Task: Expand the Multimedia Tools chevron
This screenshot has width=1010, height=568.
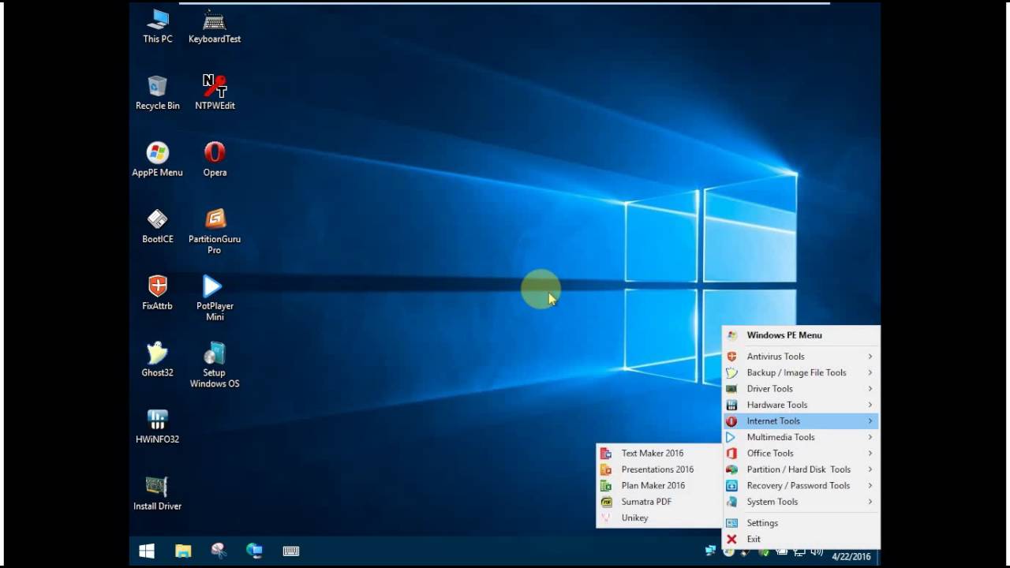Action: point(870,437)
